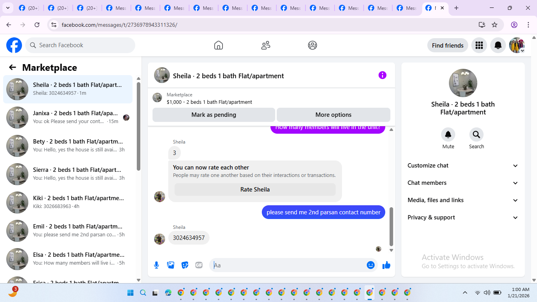
Task: Open a new browser tab
Action: click(x=456, y=8)
